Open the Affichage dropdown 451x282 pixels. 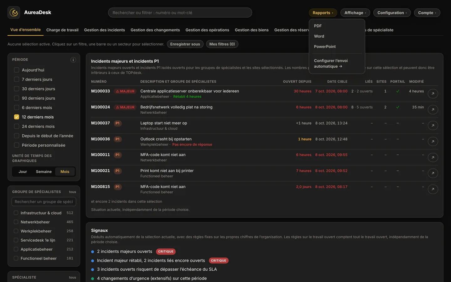pos(355,13)
